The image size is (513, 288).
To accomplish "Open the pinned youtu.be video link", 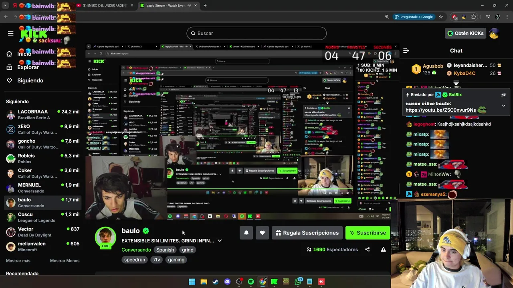I will tap(440, 110).
